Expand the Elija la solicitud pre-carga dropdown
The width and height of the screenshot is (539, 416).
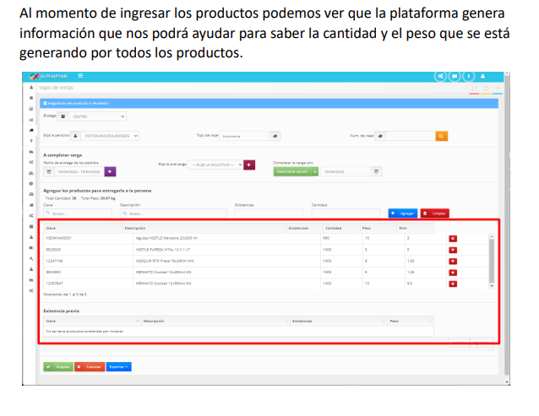(x=215, y=165)
